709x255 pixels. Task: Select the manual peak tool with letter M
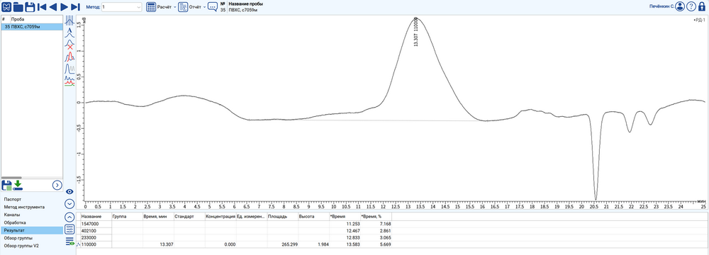click(69, 68)
